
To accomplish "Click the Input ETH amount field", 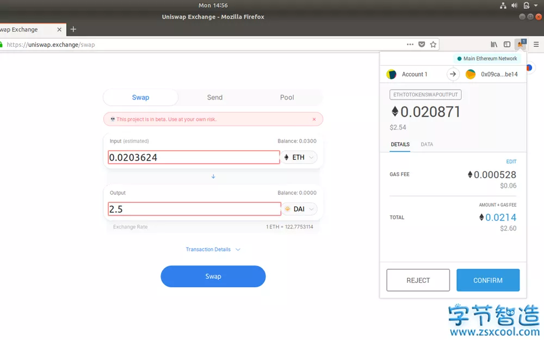I will point(194,158).
